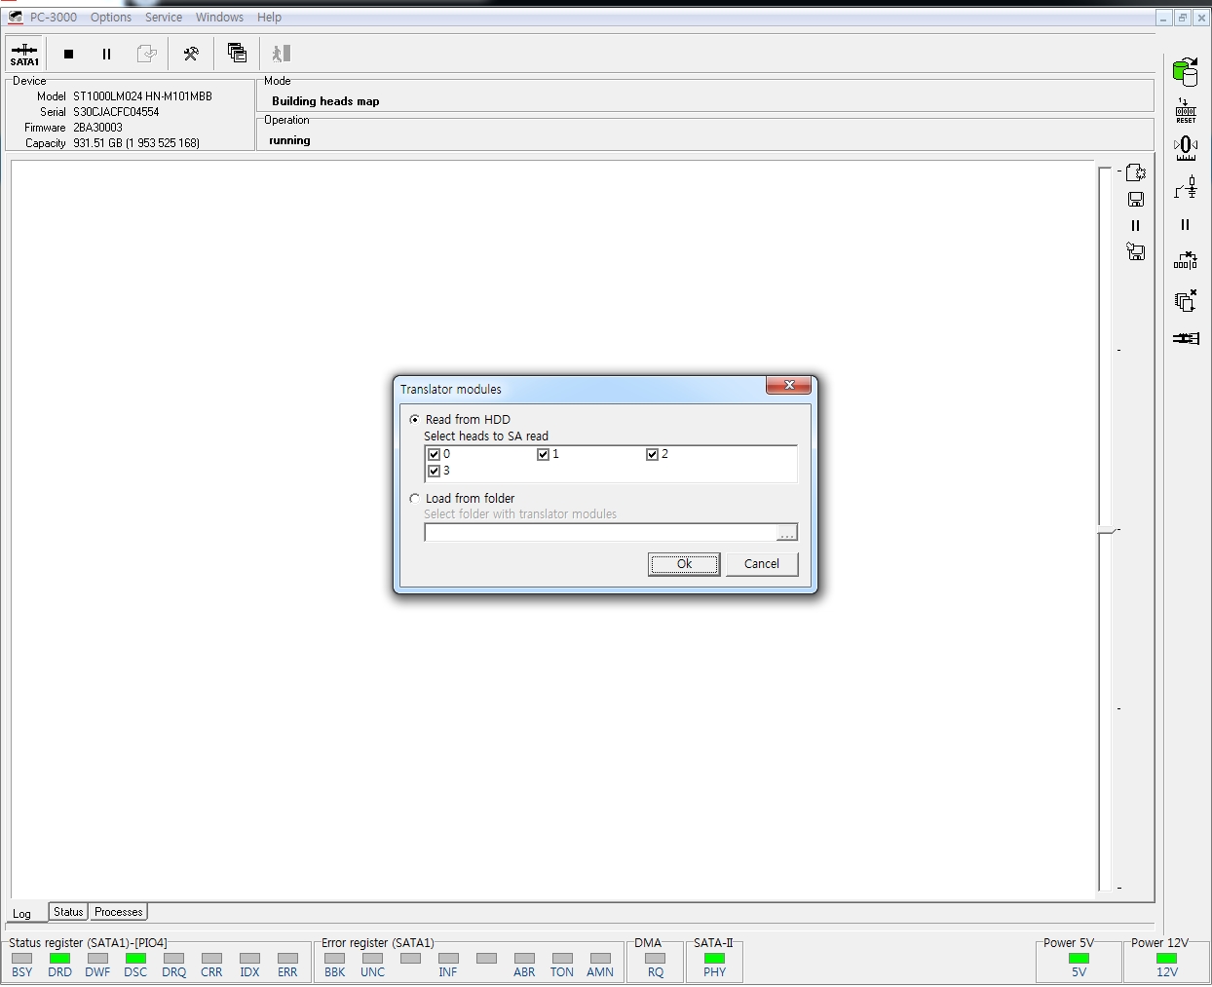
Task: Click Cancel in Translator modules dialog
Action: click(762, 564)
